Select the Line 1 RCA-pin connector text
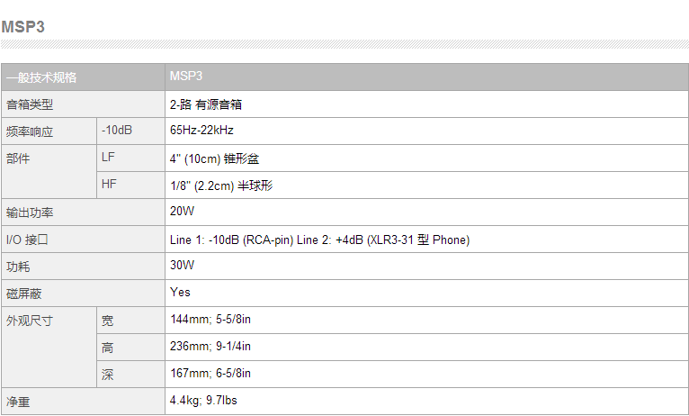The height and width of the screenshot is (416, 689). (231, 240)
